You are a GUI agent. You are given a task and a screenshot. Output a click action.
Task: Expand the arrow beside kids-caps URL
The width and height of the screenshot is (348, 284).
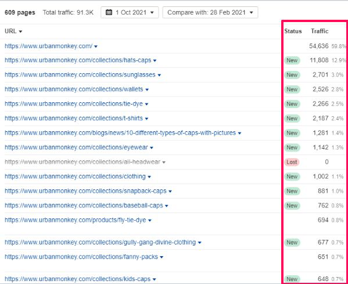155,279
